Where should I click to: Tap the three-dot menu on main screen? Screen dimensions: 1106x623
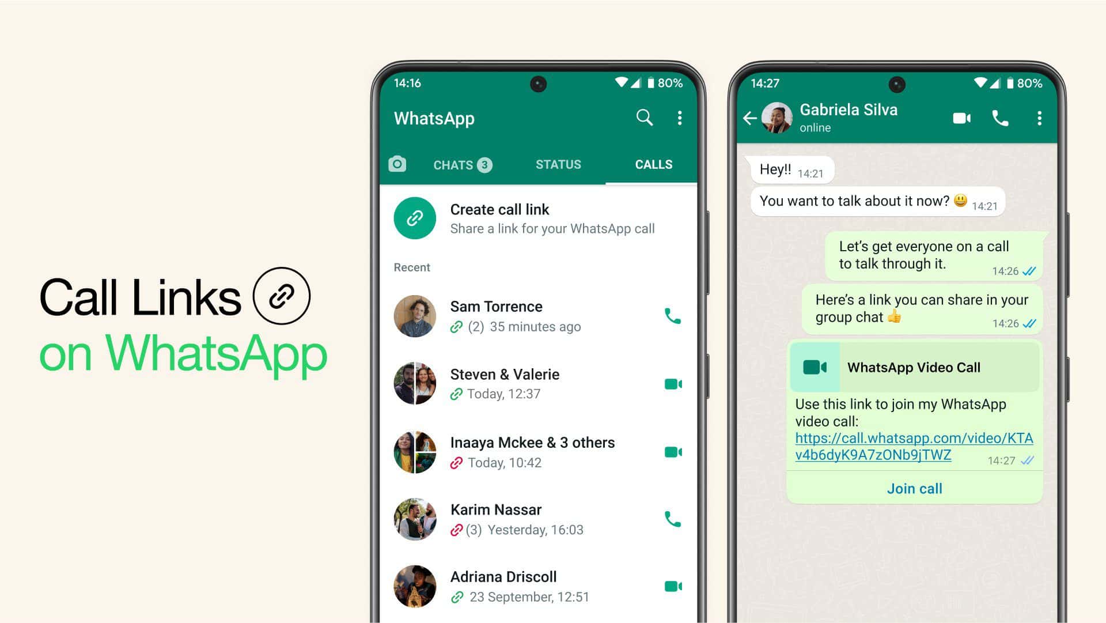point(680,119)
